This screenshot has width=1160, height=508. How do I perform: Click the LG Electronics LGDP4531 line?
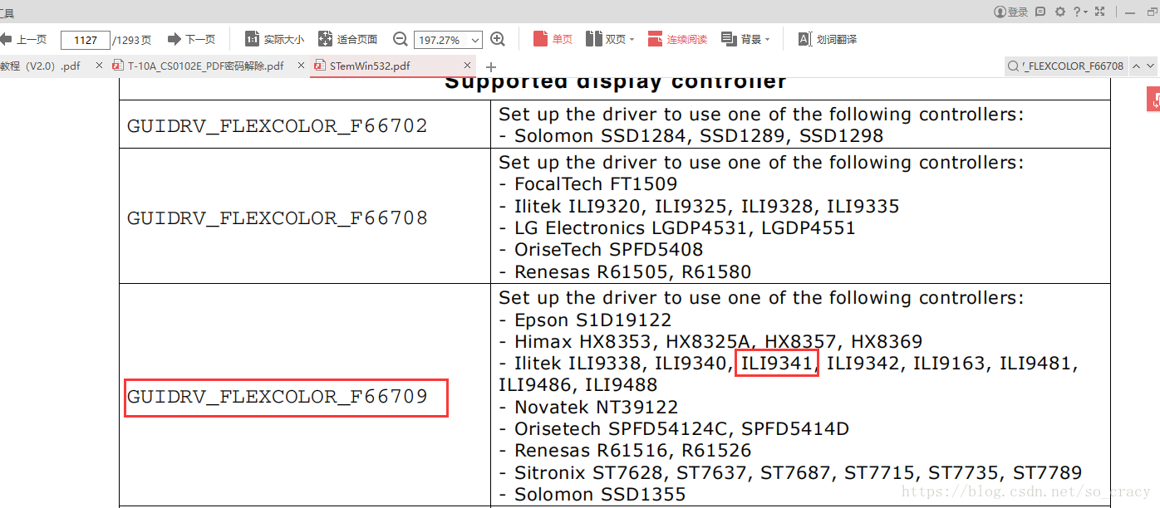click(x=677, y=227)
